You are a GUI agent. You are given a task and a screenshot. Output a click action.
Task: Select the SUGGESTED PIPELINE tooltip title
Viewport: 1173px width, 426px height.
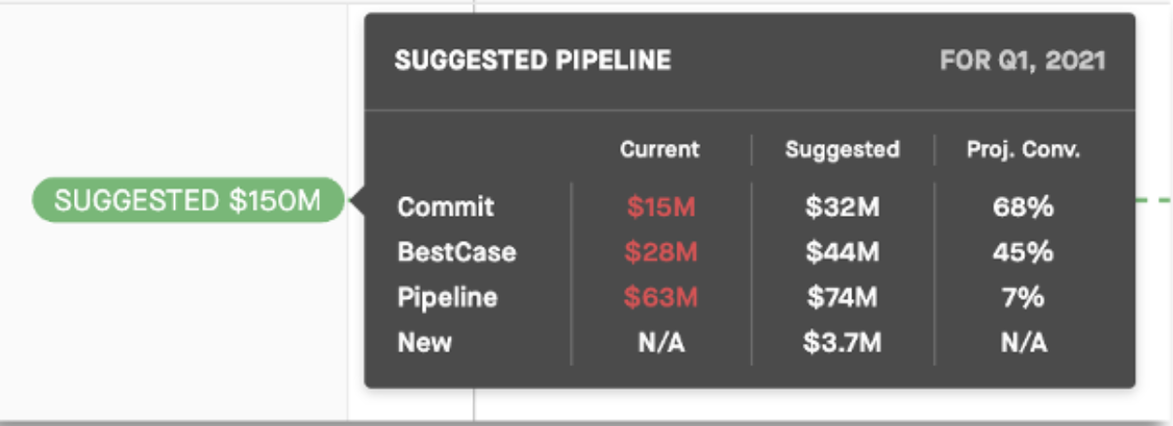[x=532, y=62]
